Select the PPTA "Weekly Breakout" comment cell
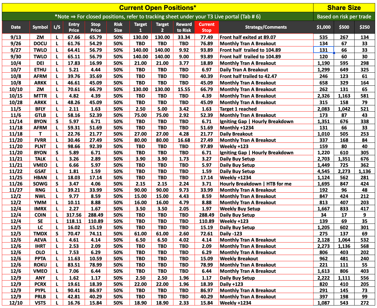The image size is (377, 308). click(266, 259)
